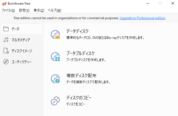Click the BurnAware app icon in title bar

click(x=4, y=4)
